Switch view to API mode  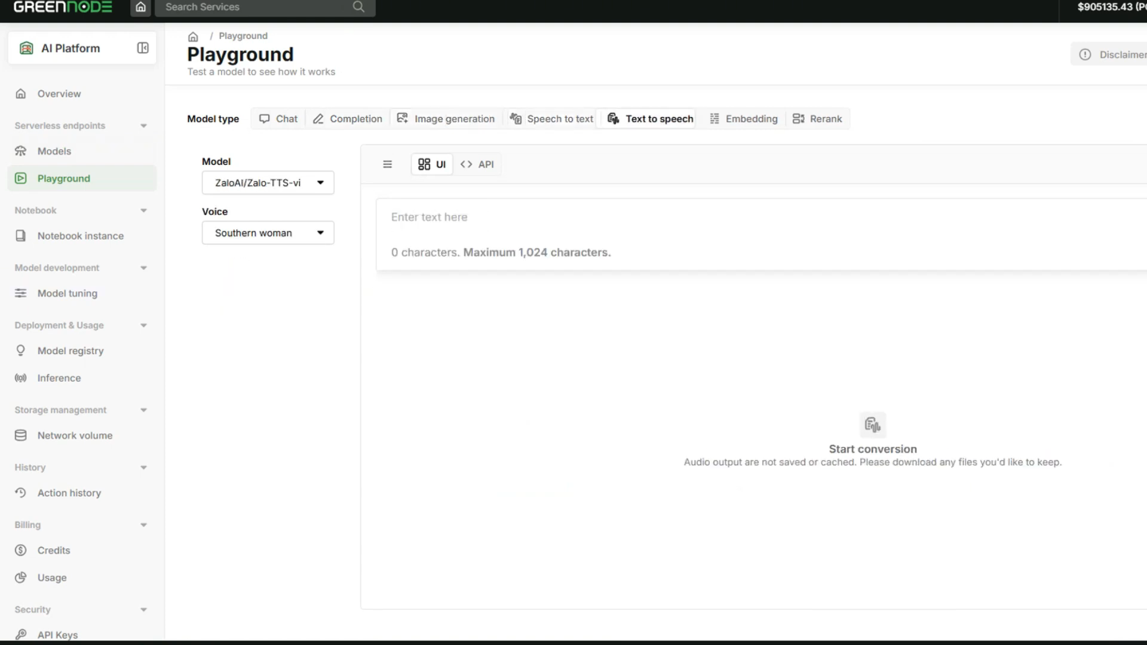477,164
